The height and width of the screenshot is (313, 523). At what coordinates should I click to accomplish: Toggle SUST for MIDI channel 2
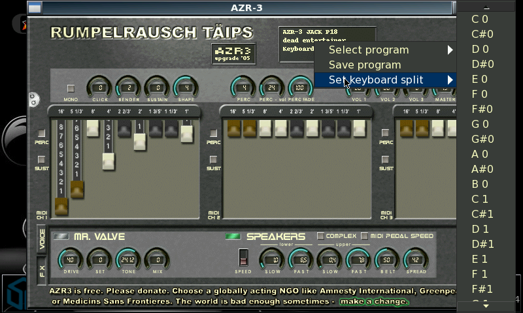[x=214, y=159]
